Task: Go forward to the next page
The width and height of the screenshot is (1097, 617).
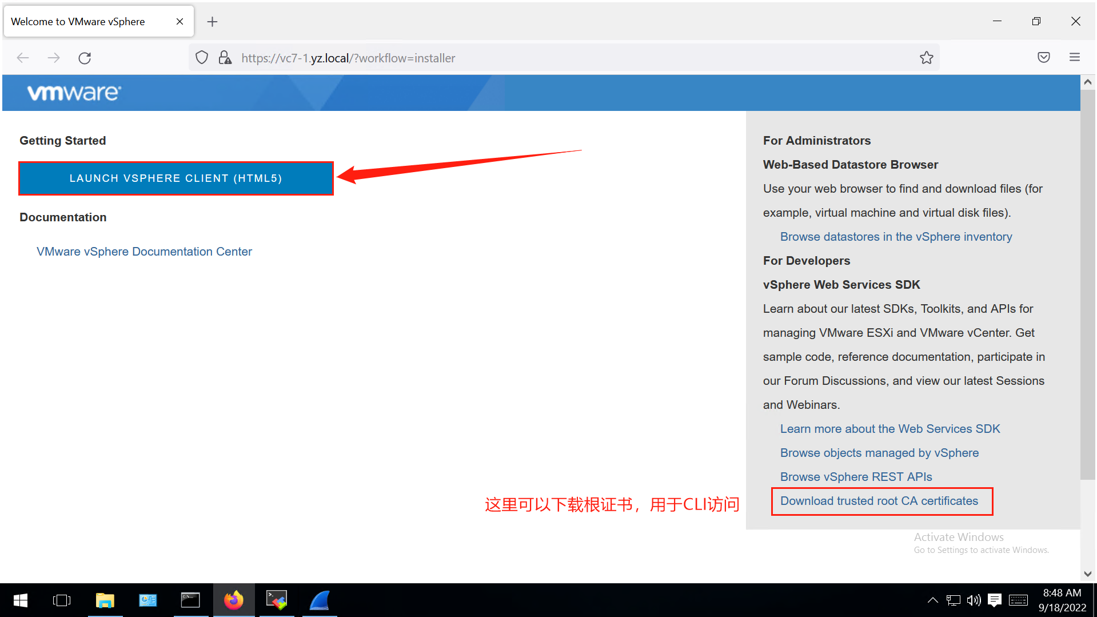Action: point(54,58)
